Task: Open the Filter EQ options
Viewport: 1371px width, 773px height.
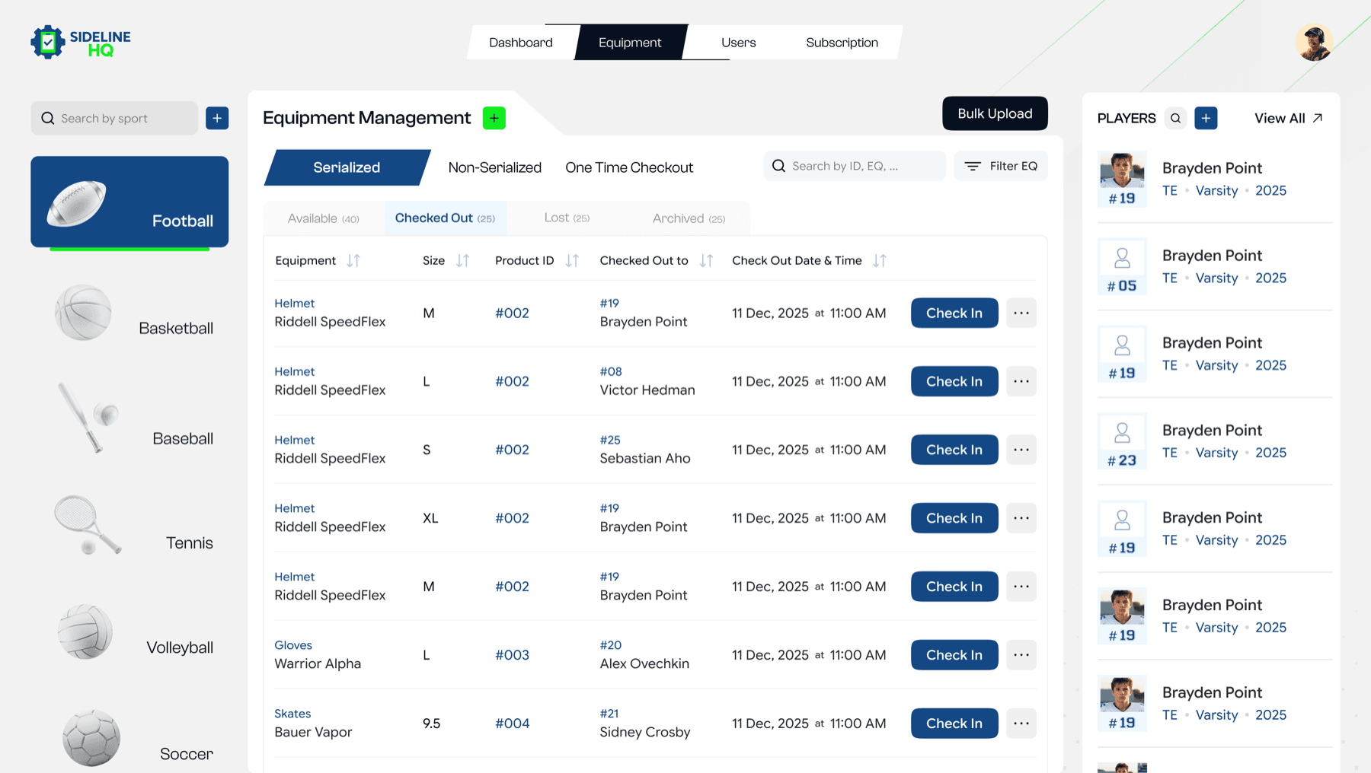Action: click(x=1001, y=166)
